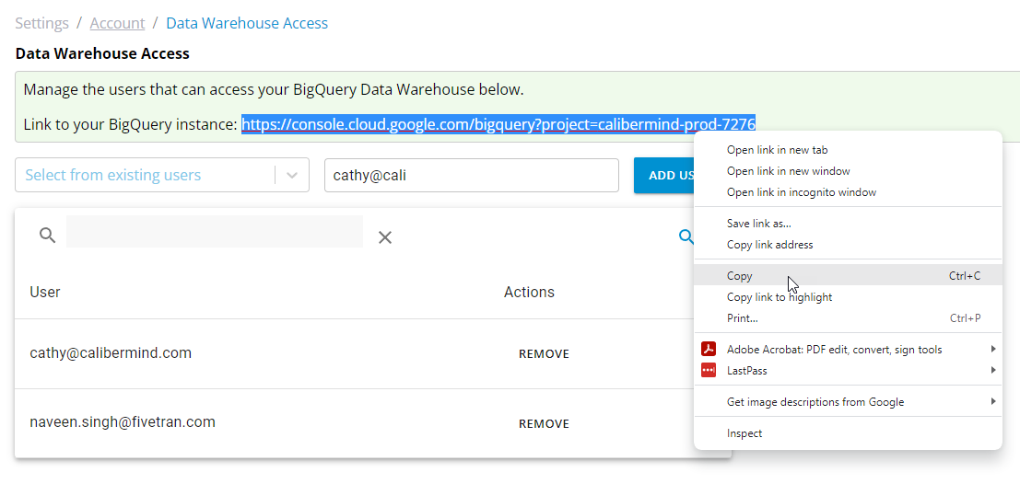1020x484 pixels.
Task: Click blue search icon beside context menu
Action: pyautogui.click(x=686, y=236)
